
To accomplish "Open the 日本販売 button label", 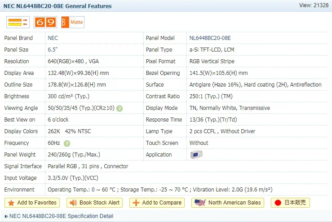I will 295,203.
